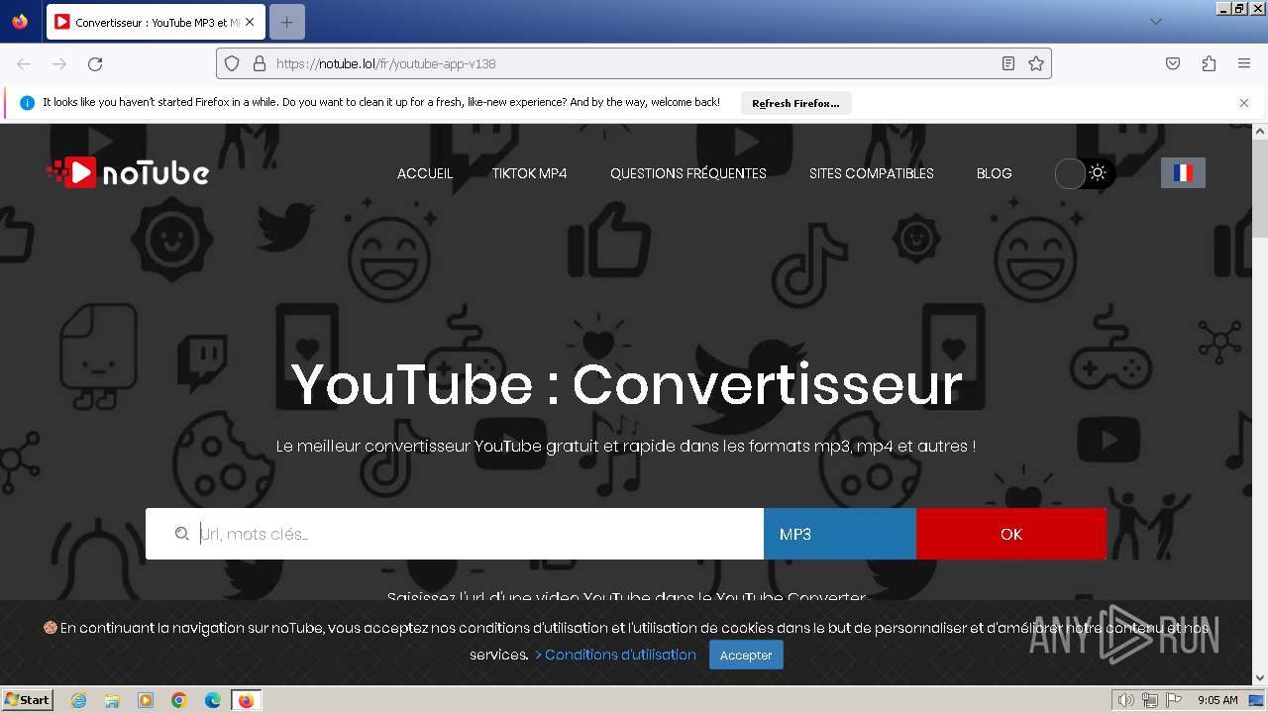Click the Accepter cookies button
The width and height of the screenshot is (1268, 713).
(746, 655)
